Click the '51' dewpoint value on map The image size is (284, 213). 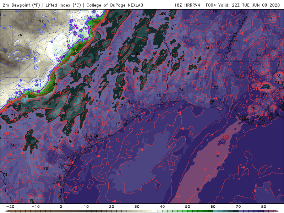[91, 27]
